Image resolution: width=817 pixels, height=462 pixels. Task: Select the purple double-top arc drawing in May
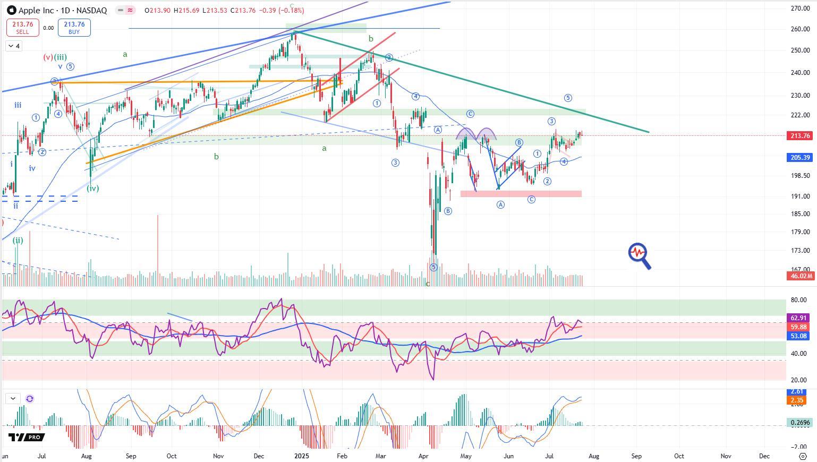coord(475,133)
